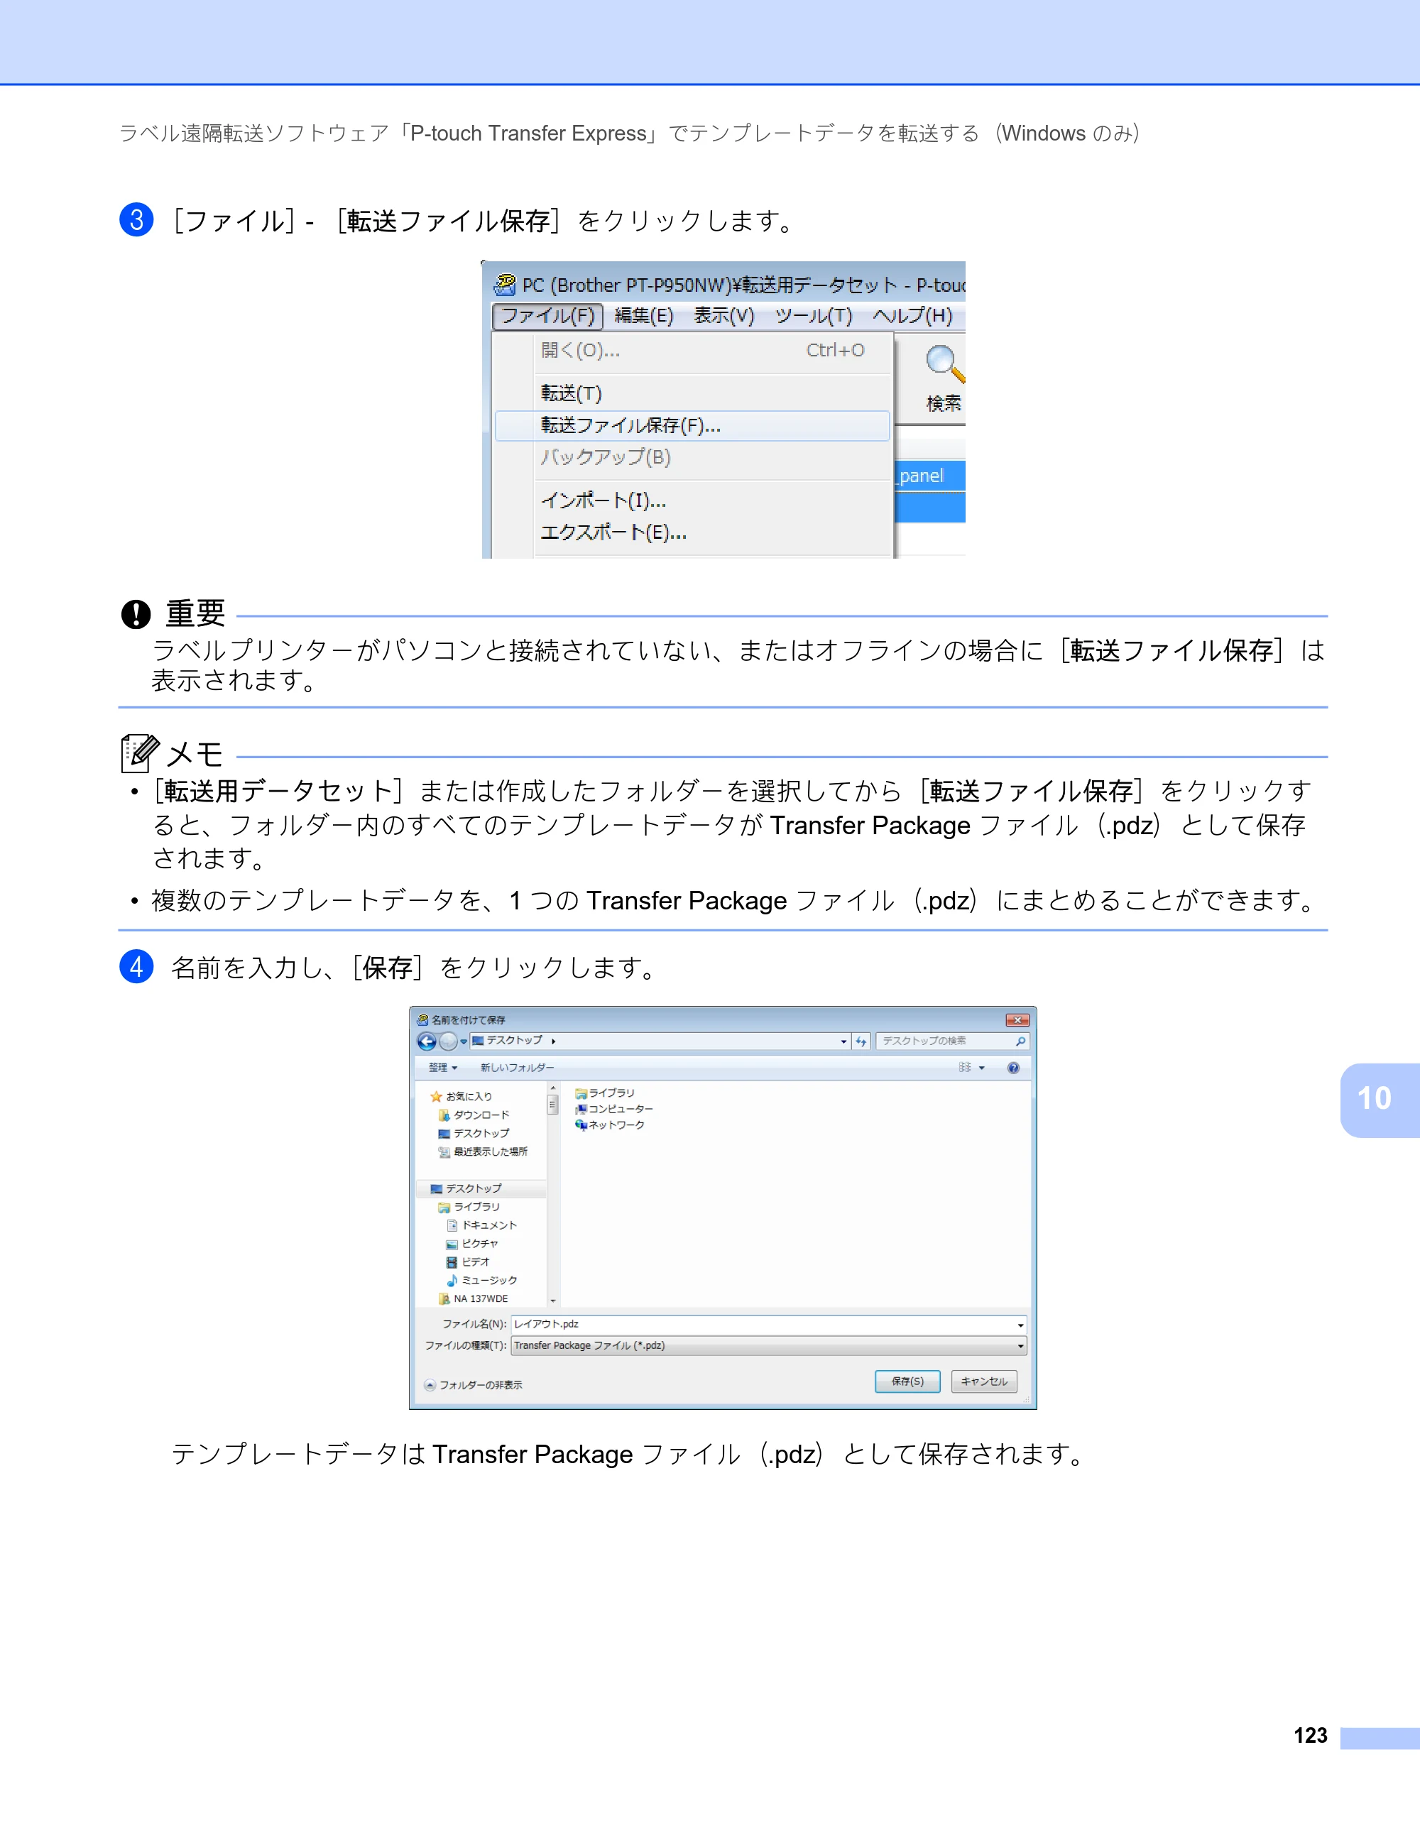
Task: Select 転送ファイル保存(F)... menu entry
Action: tap(692, 425)
